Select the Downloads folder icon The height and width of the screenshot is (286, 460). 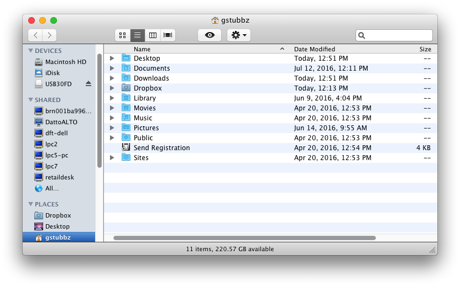[x=126, y=78]
